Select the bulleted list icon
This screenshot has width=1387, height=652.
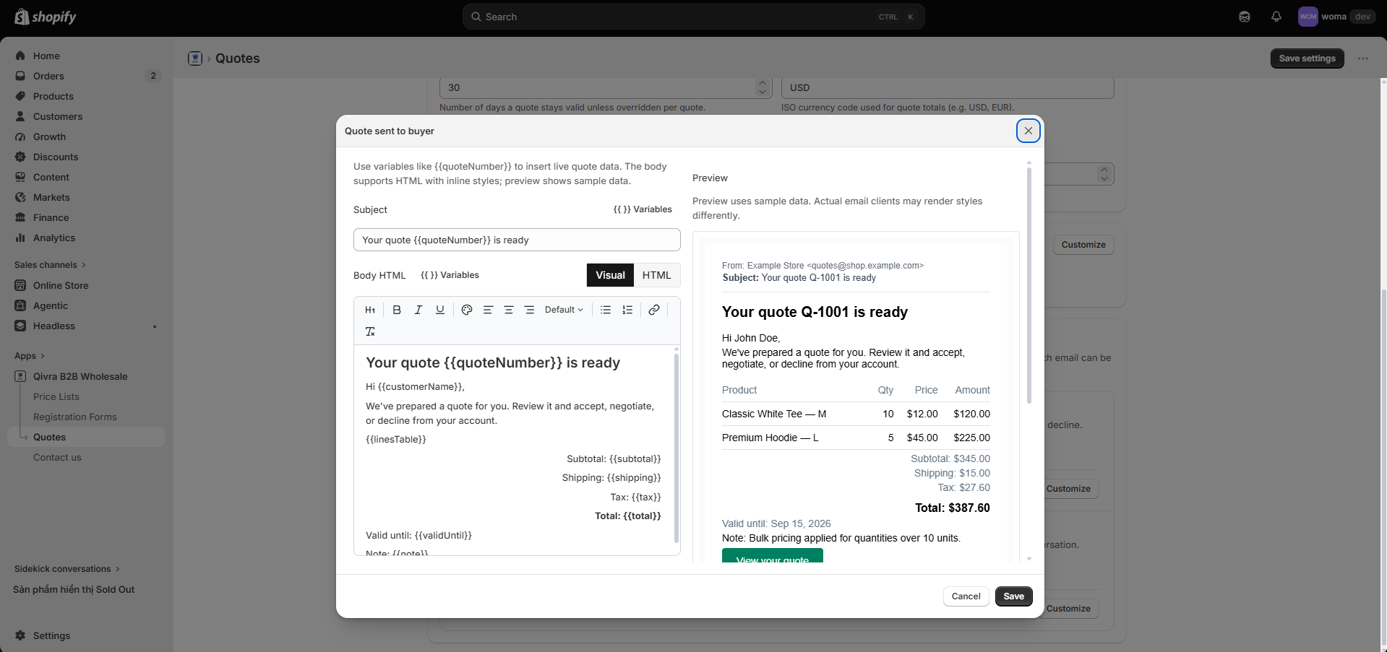click(606, 310)
